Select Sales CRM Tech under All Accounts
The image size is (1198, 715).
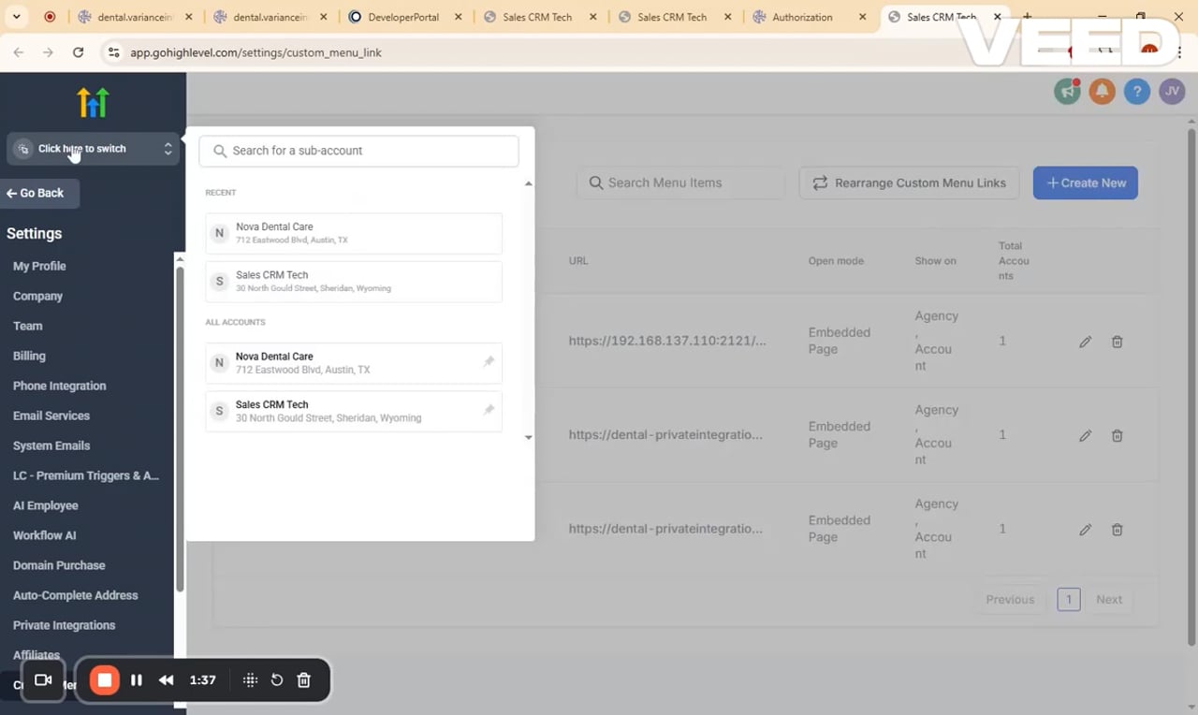[x=354, y=411]
